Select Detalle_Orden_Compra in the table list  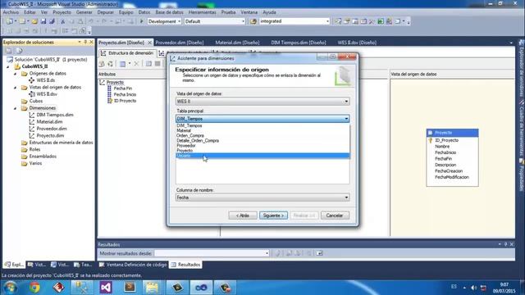click(262, 141)
